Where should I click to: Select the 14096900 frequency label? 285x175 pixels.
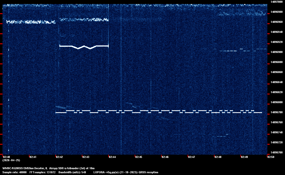pos(276,52)
